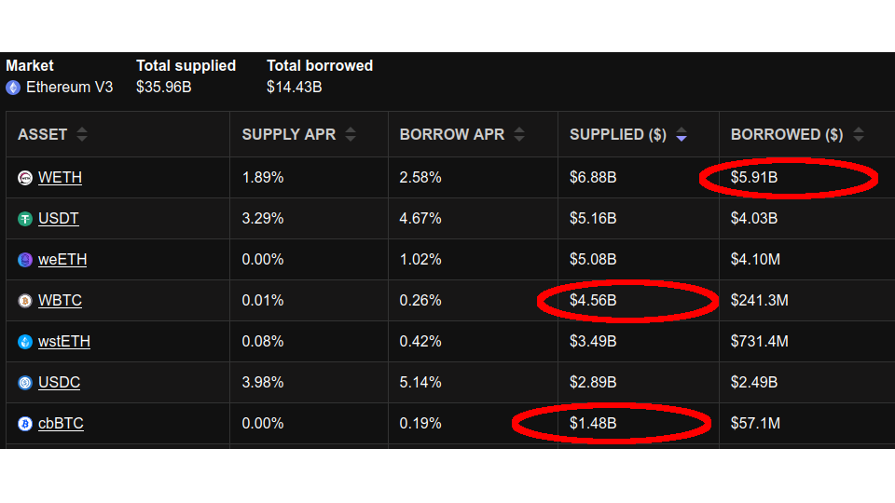Click the USDT token icon
This screenshot has width=895, height=503.
[x=25, y=219]
